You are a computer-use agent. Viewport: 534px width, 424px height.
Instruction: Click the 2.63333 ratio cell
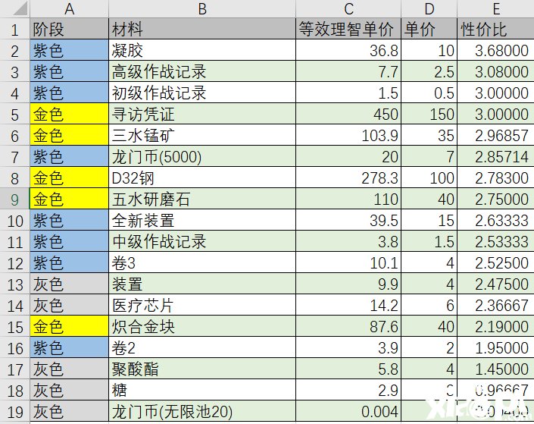click(496, 220)
